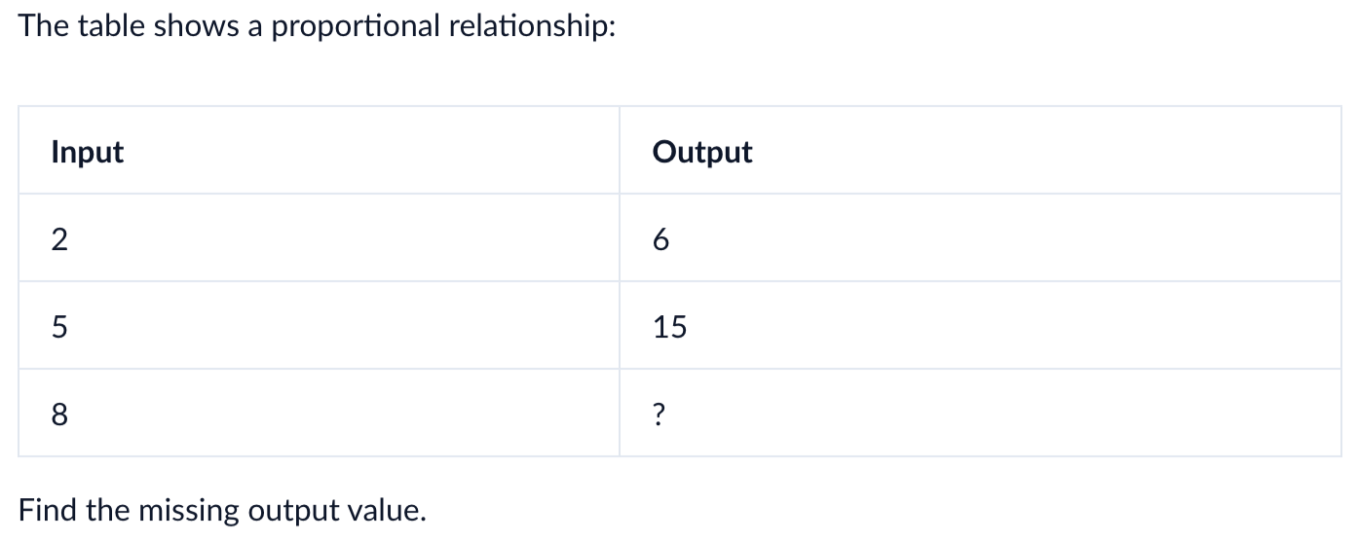1358x541 pixels.
Task: Click the word 'The' starting the heading
Action: pyautogui.click(x=43, y=26)
